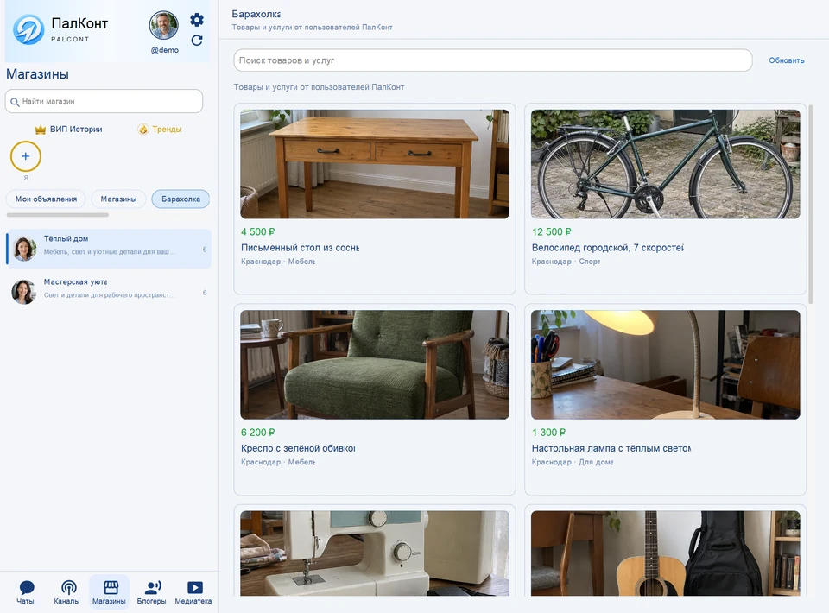The height and width of the screenshot is (613, 829).
Task: Select the Барахолка tab
Action: tap(180, 199)
